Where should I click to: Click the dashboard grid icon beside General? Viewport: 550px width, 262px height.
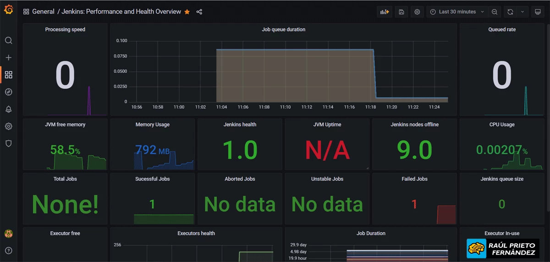(26, 12)
